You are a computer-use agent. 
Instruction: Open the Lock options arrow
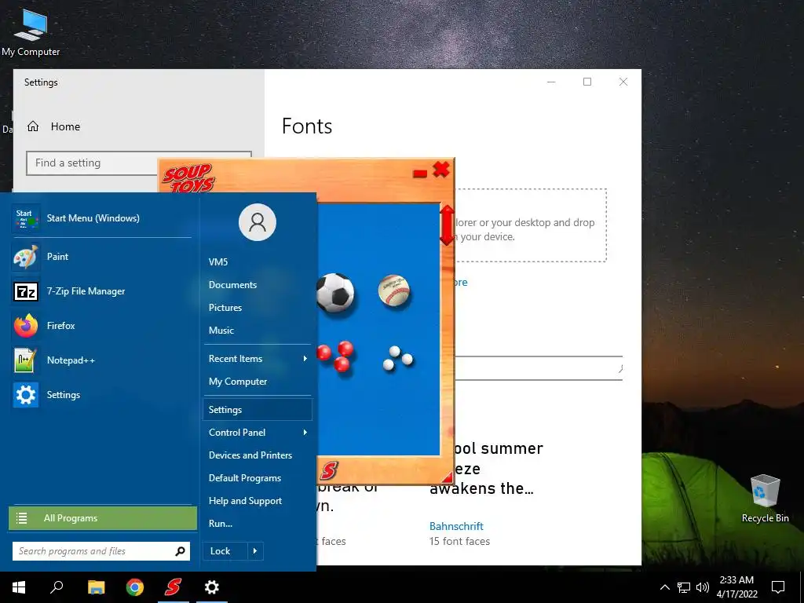click(255, 551)
